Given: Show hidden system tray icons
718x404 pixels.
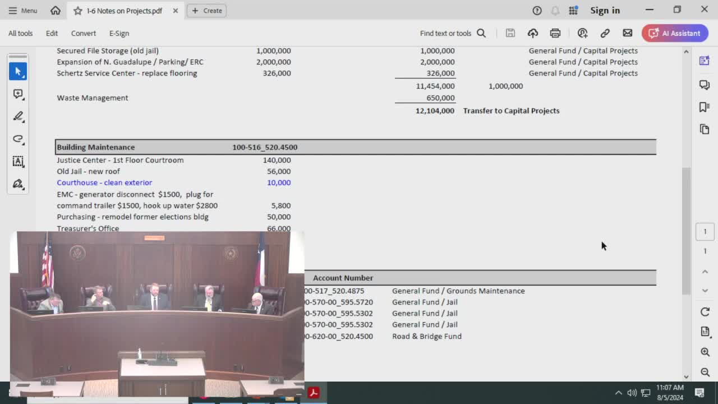Looking at the screenshot, I should point(618,393).
